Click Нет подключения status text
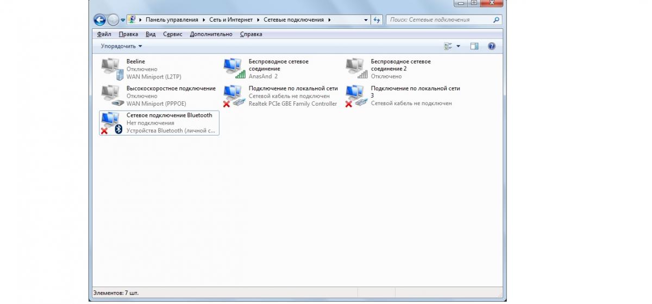 (x=151, y=123)
